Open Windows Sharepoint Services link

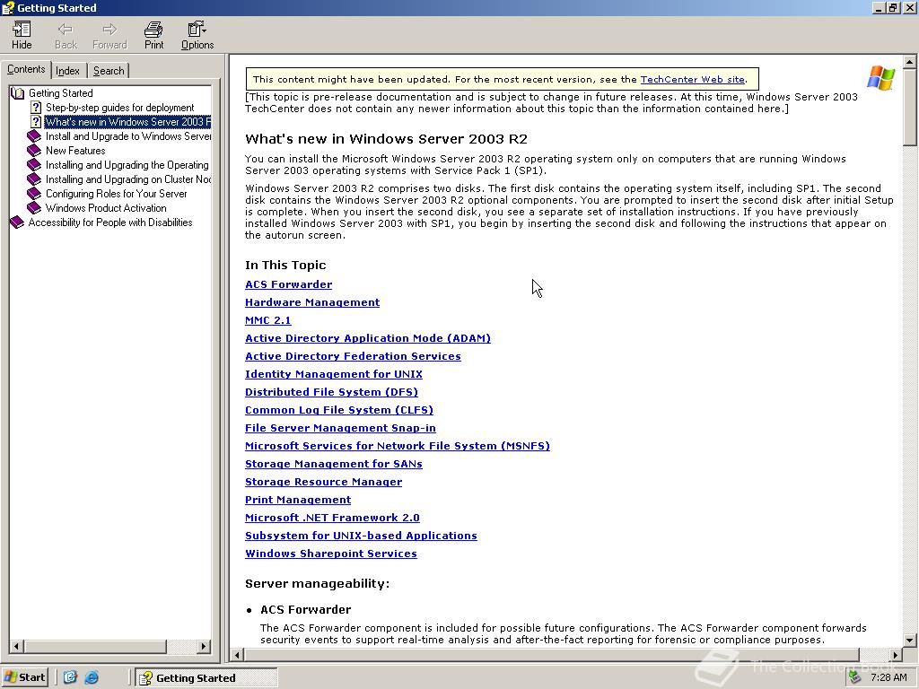click(331, 554)
